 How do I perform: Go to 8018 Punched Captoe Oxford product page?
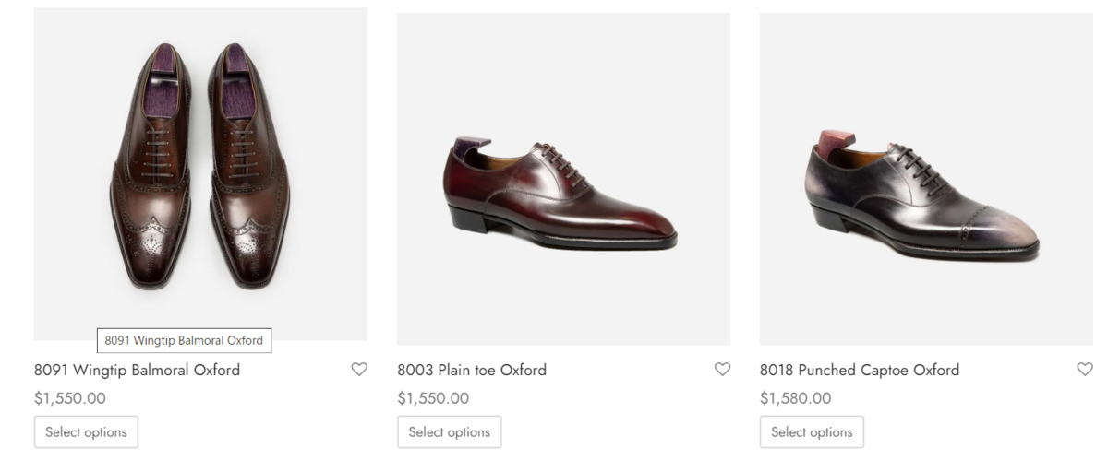pos(859,371)
